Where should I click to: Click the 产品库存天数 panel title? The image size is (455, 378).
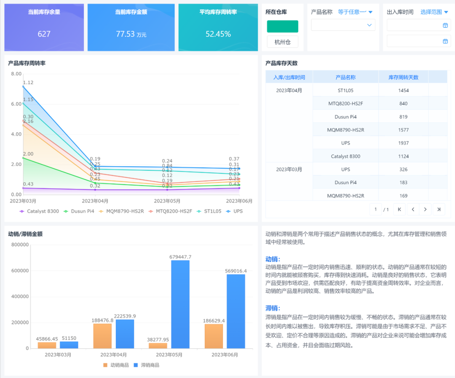pyautogui.click(x=281, y=63)
